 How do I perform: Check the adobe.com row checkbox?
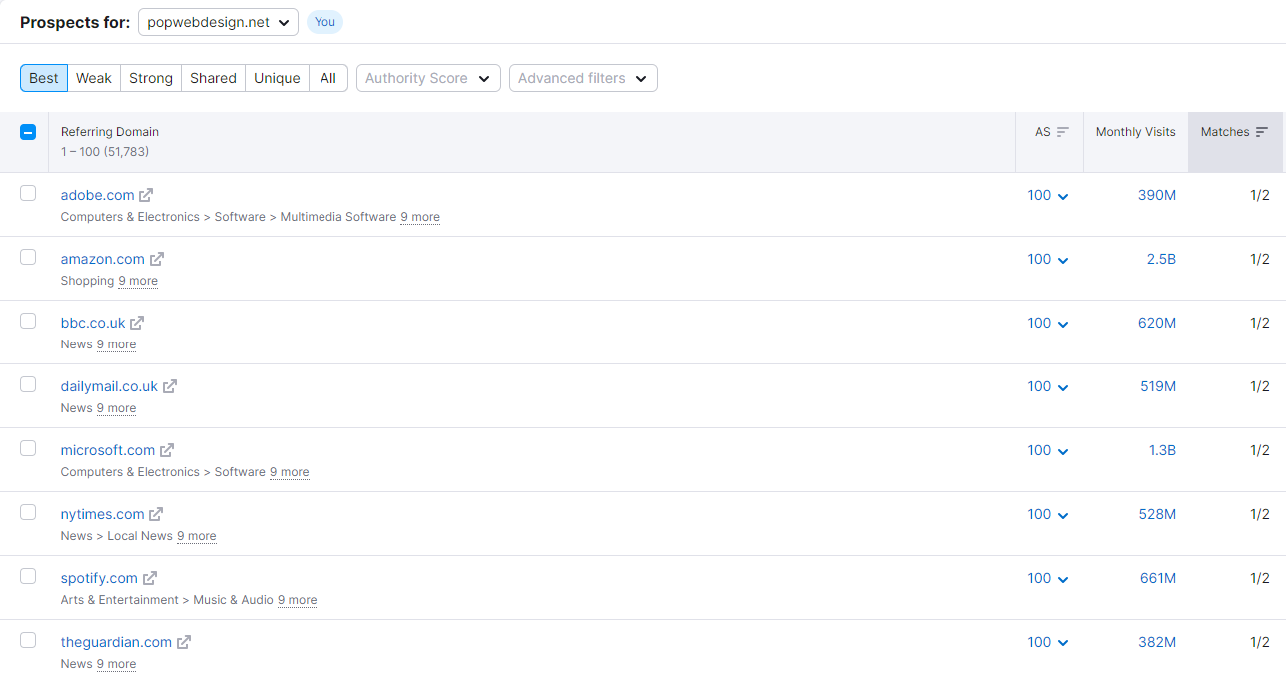coord(28,193)
